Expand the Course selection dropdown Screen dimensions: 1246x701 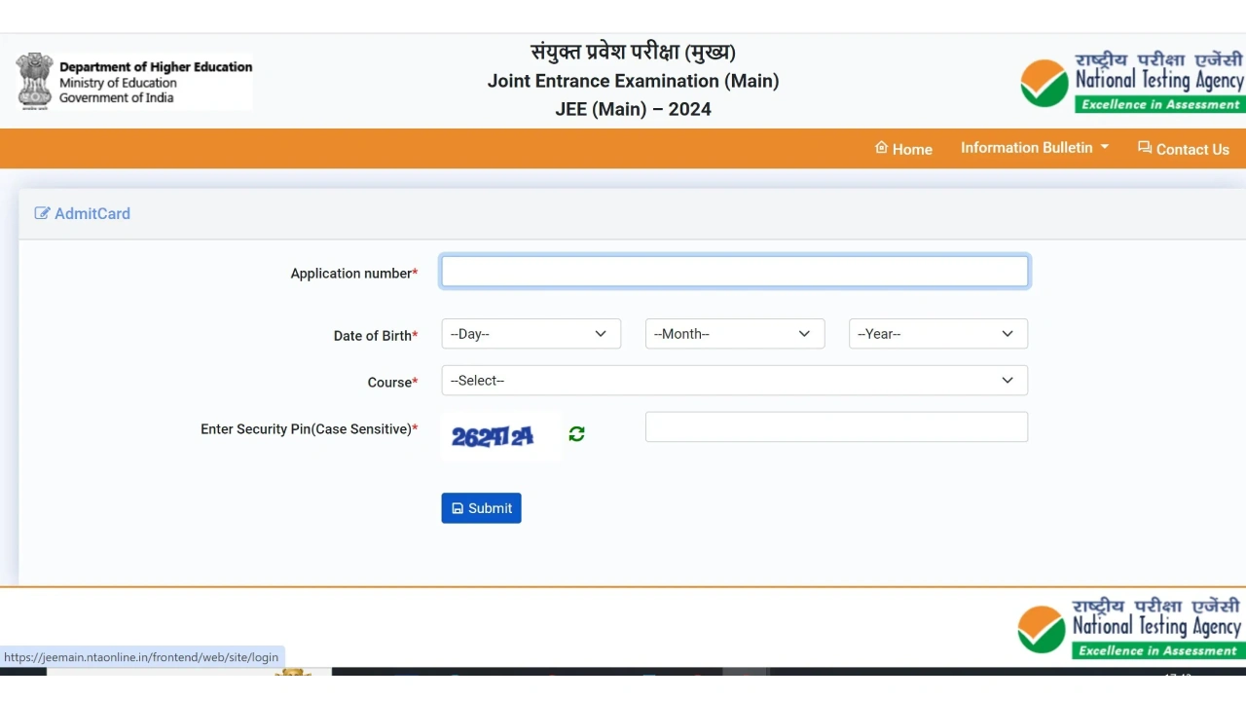[734, 380]
